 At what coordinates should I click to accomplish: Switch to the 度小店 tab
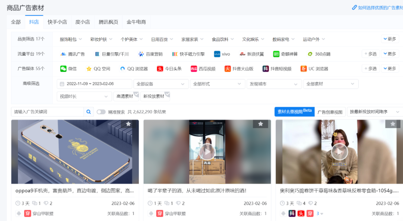82,22
